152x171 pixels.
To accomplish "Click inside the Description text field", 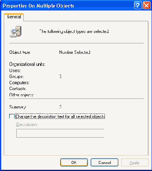I will (x=60, y=133).
